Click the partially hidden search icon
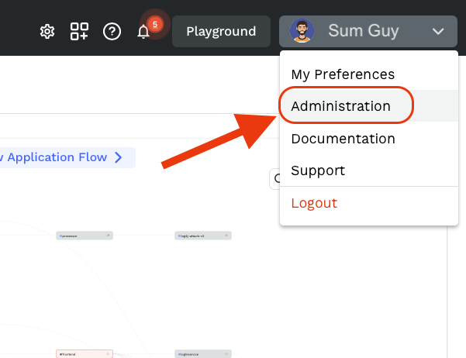The width and height of the screenshot is (466, 358). click(275, 179)
